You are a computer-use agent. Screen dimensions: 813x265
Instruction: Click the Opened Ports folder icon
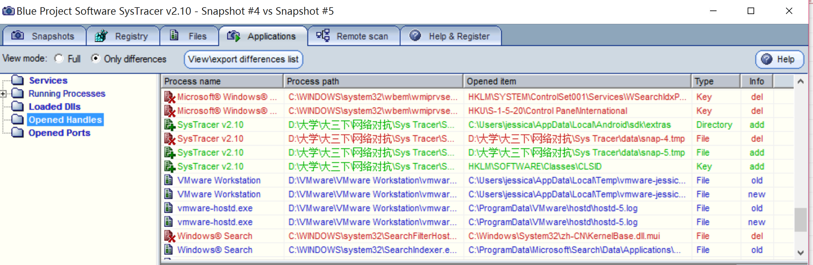click(18, 132)
